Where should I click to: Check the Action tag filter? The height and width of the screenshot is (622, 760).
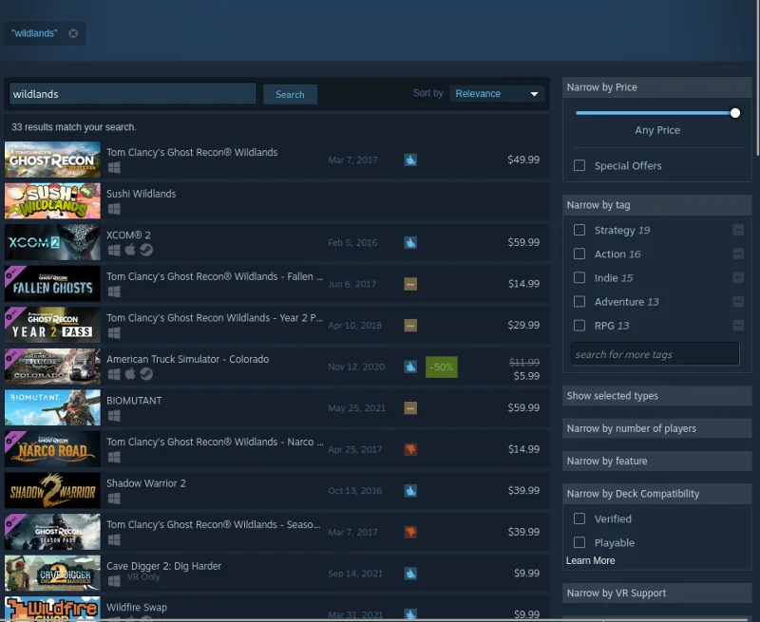click(579, 254)
